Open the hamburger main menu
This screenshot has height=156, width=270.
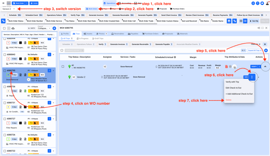click(3, 3)
